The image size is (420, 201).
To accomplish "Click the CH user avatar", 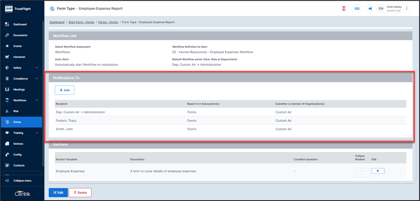I will coord(381,8).
